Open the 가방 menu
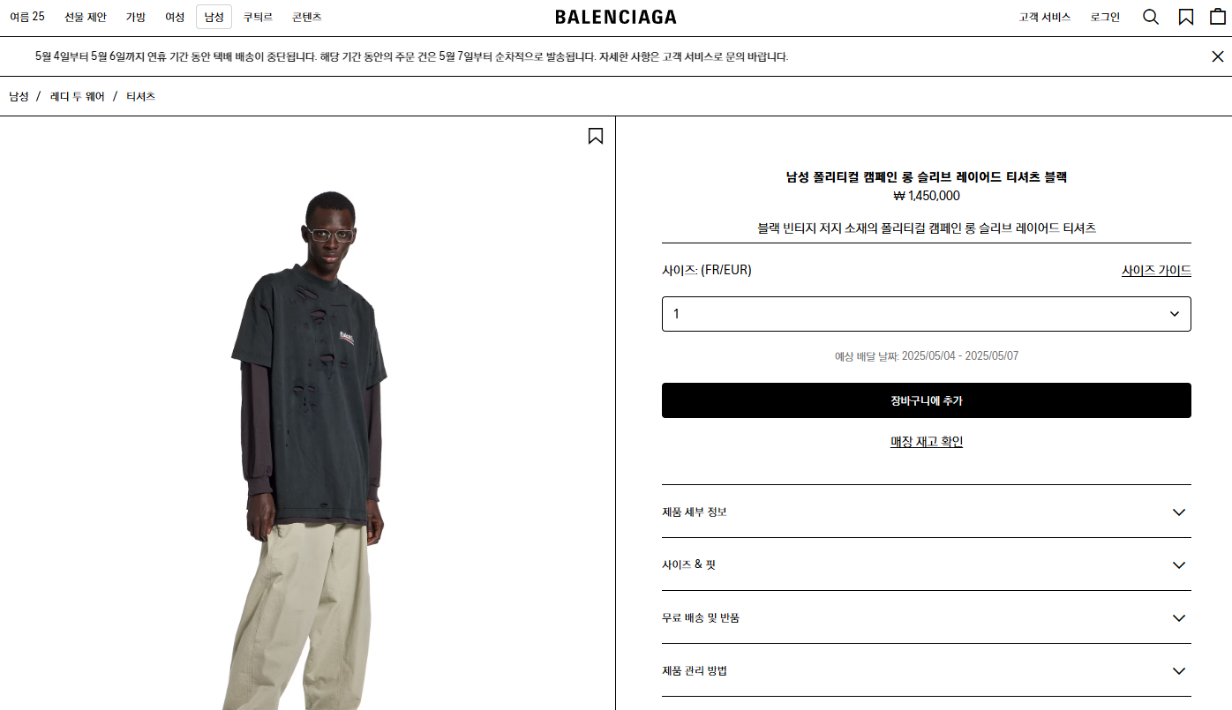The image size is (1232, 710). [136, 17]
